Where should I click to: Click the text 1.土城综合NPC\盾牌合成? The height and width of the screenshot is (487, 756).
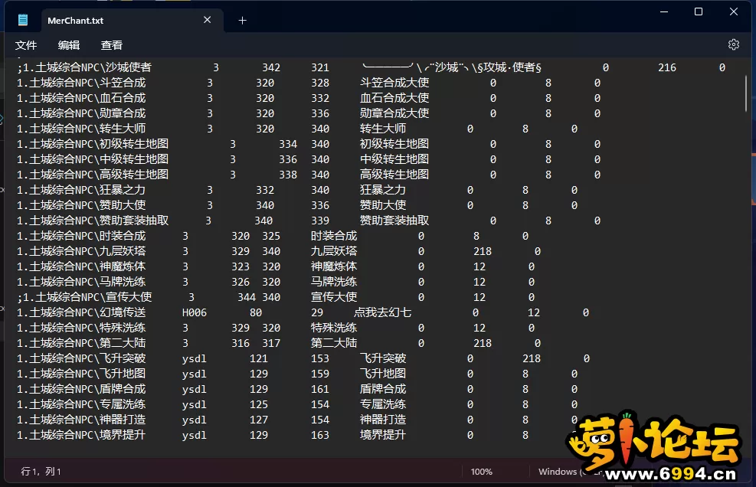point(81,390)
